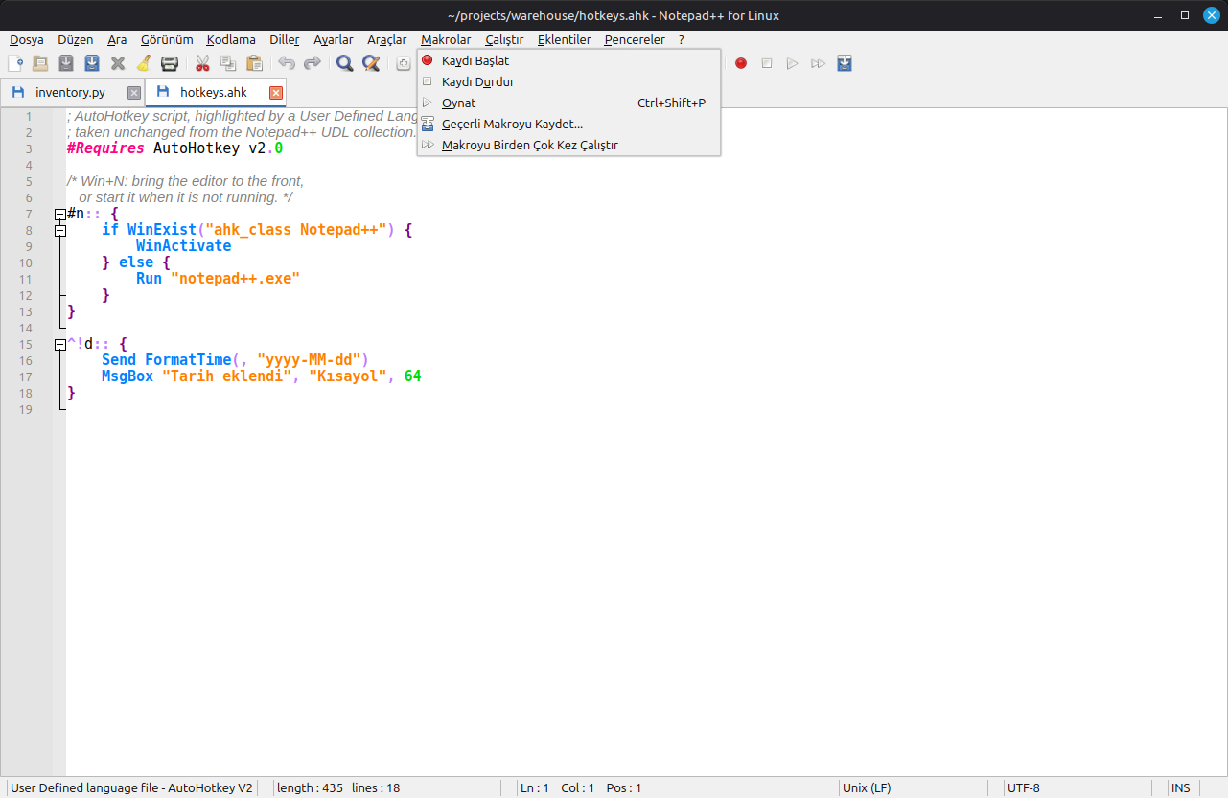Open the Görünüm menu
Viewport: 1228px width, 798px height.
click(167, 39)
